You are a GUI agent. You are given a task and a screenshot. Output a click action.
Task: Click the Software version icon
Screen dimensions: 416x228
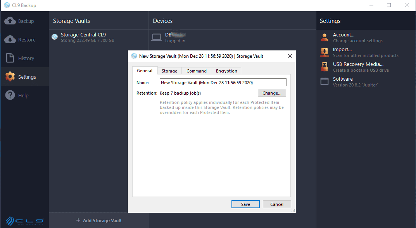(x=324, y=81)
